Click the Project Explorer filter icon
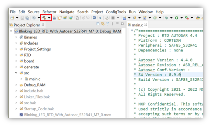211x126 pixels. pos(108,24)
